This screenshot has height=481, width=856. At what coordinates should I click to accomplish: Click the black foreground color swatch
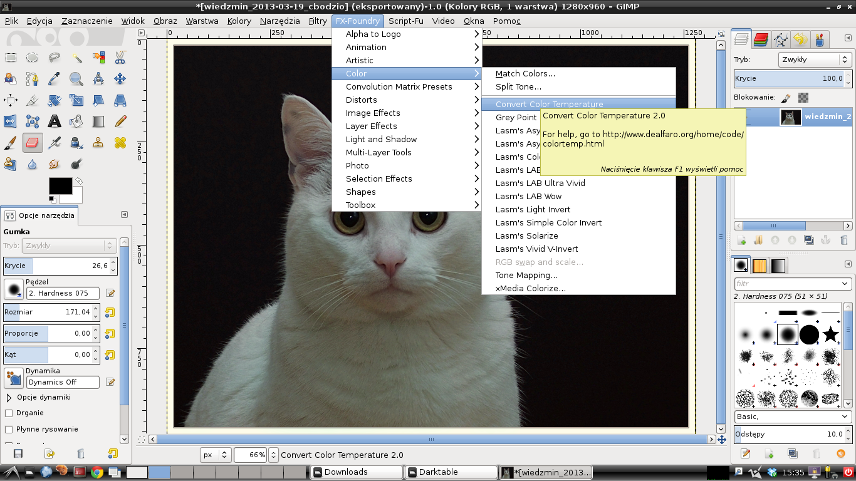click(60, 186)
